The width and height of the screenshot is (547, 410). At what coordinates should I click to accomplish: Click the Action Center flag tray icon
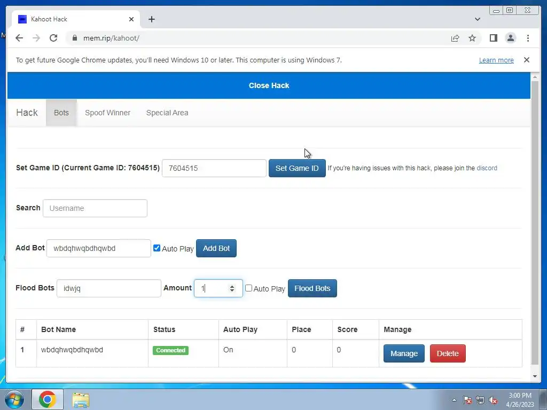467,400
